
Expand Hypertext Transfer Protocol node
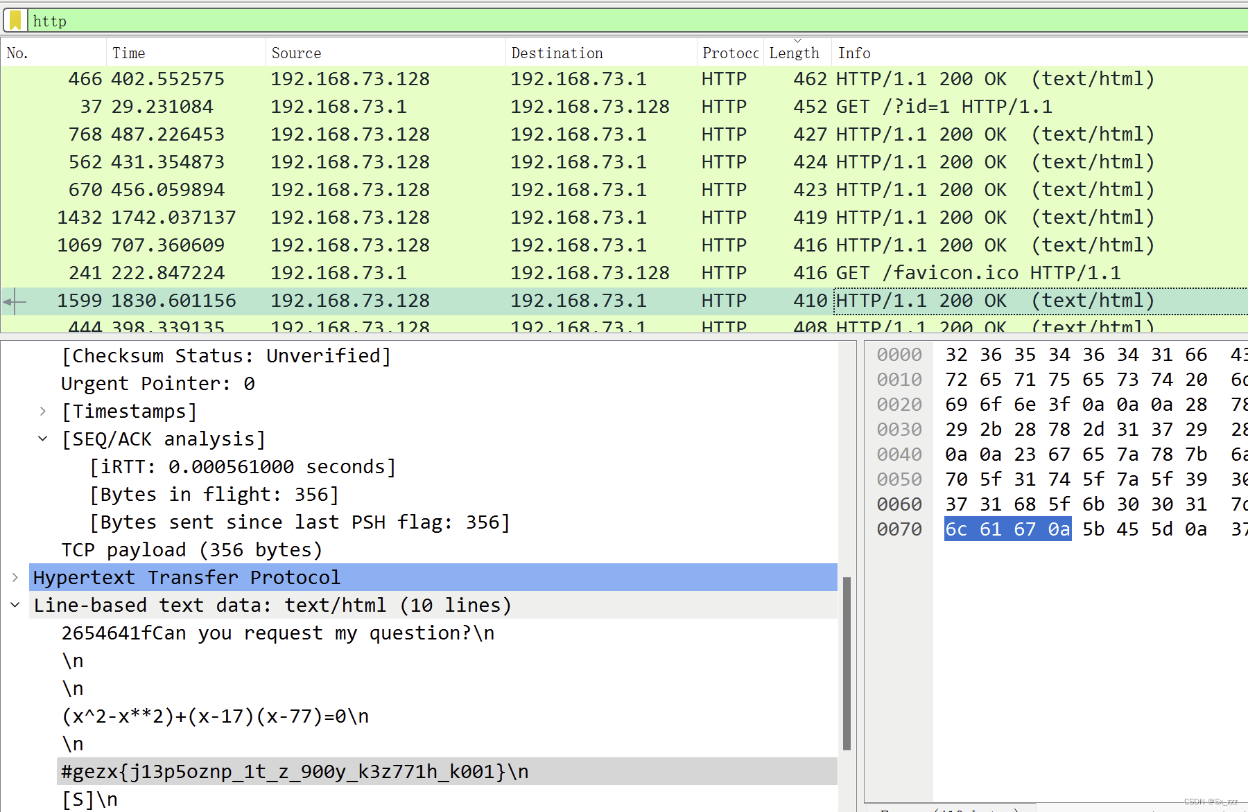(15, 578)
